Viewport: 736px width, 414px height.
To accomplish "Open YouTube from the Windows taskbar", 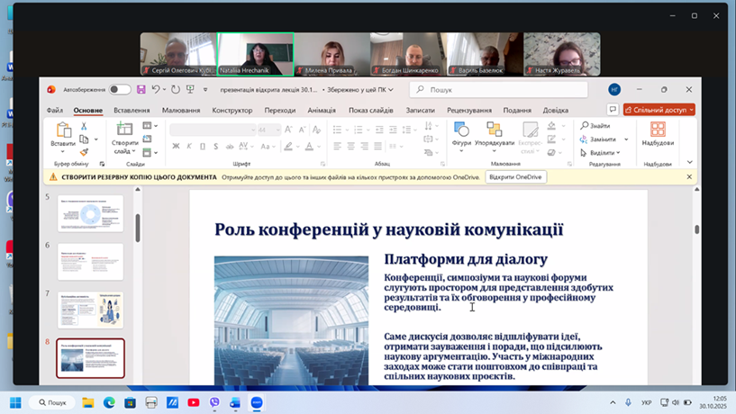I will coord(194,402).
